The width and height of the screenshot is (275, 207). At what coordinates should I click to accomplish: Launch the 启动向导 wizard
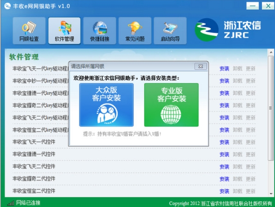pyautogui.click(x=170, y=31)
